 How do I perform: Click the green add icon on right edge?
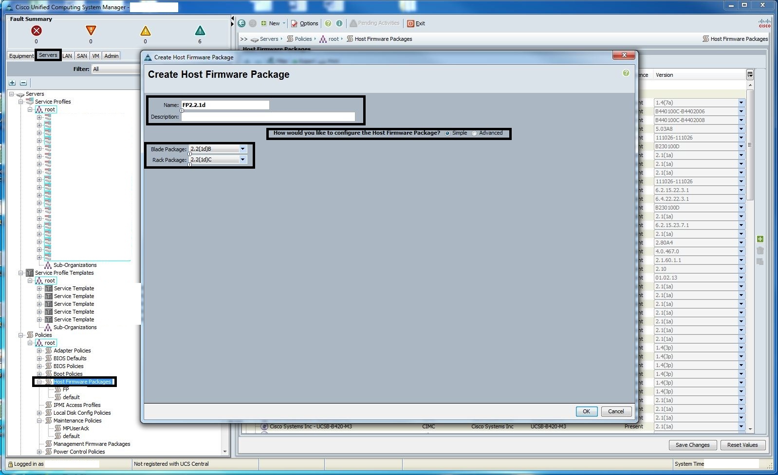click(x=760, y=239)
